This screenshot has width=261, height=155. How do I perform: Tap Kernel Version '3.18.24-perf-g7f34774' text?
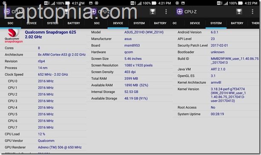227,89
